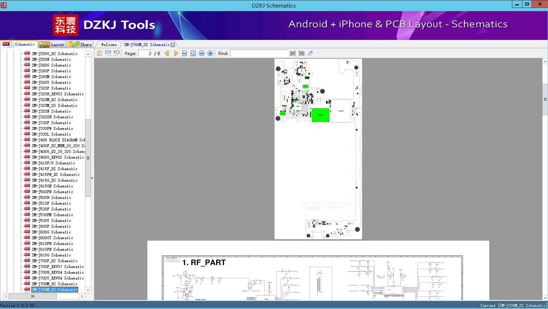The width and height of the screenshot is (548, 309).
Task: Click the PDF icon beside SM-J500H Schematic
Action: tap(27, 197)
